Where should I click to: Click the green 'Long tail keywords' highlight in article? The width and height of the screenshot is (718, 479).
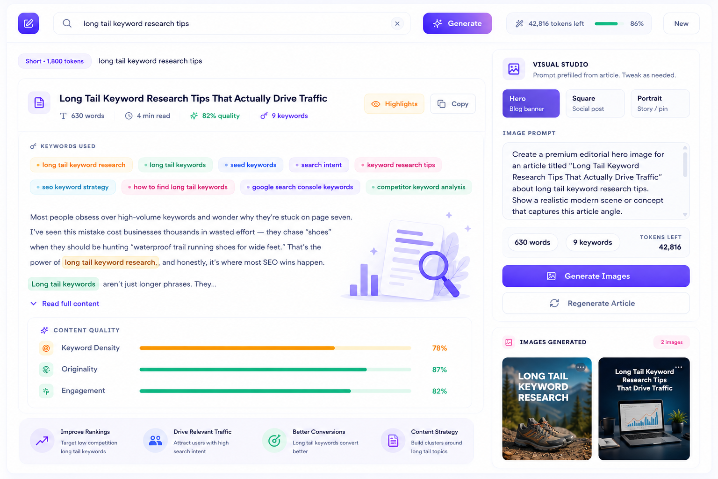point(63,284)
